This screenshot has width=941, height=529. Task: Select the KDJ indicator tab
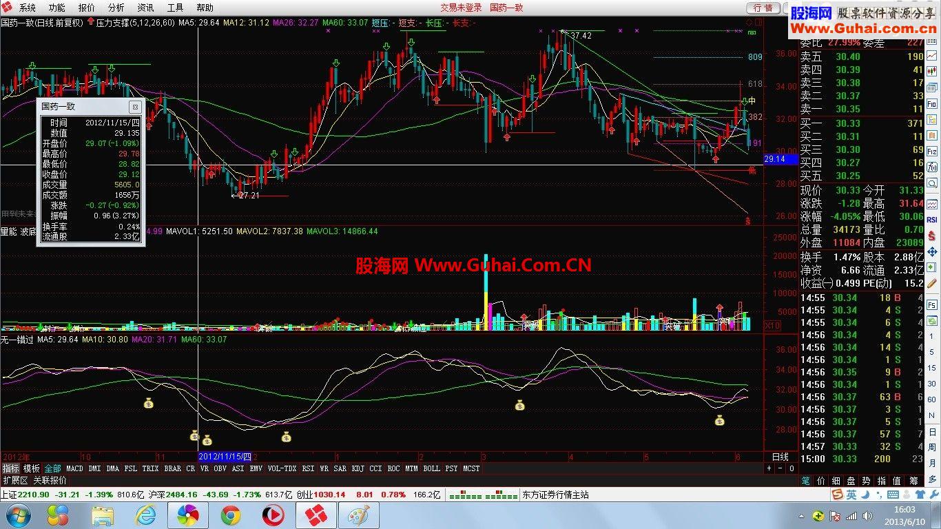(x=358, y=468)
